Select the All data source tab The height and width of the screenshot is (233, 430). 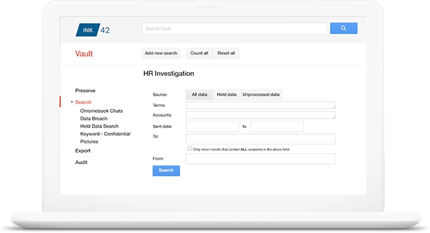(200, 95)
